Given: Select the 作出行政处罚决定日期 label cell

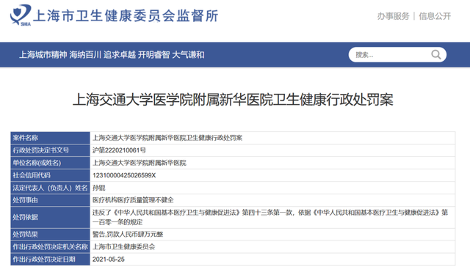Looking at the screenshot, I should (x=50, y=259).
